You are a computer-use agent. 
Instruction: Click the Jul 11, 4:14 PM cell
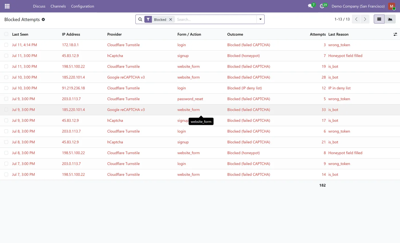[24, 45]
